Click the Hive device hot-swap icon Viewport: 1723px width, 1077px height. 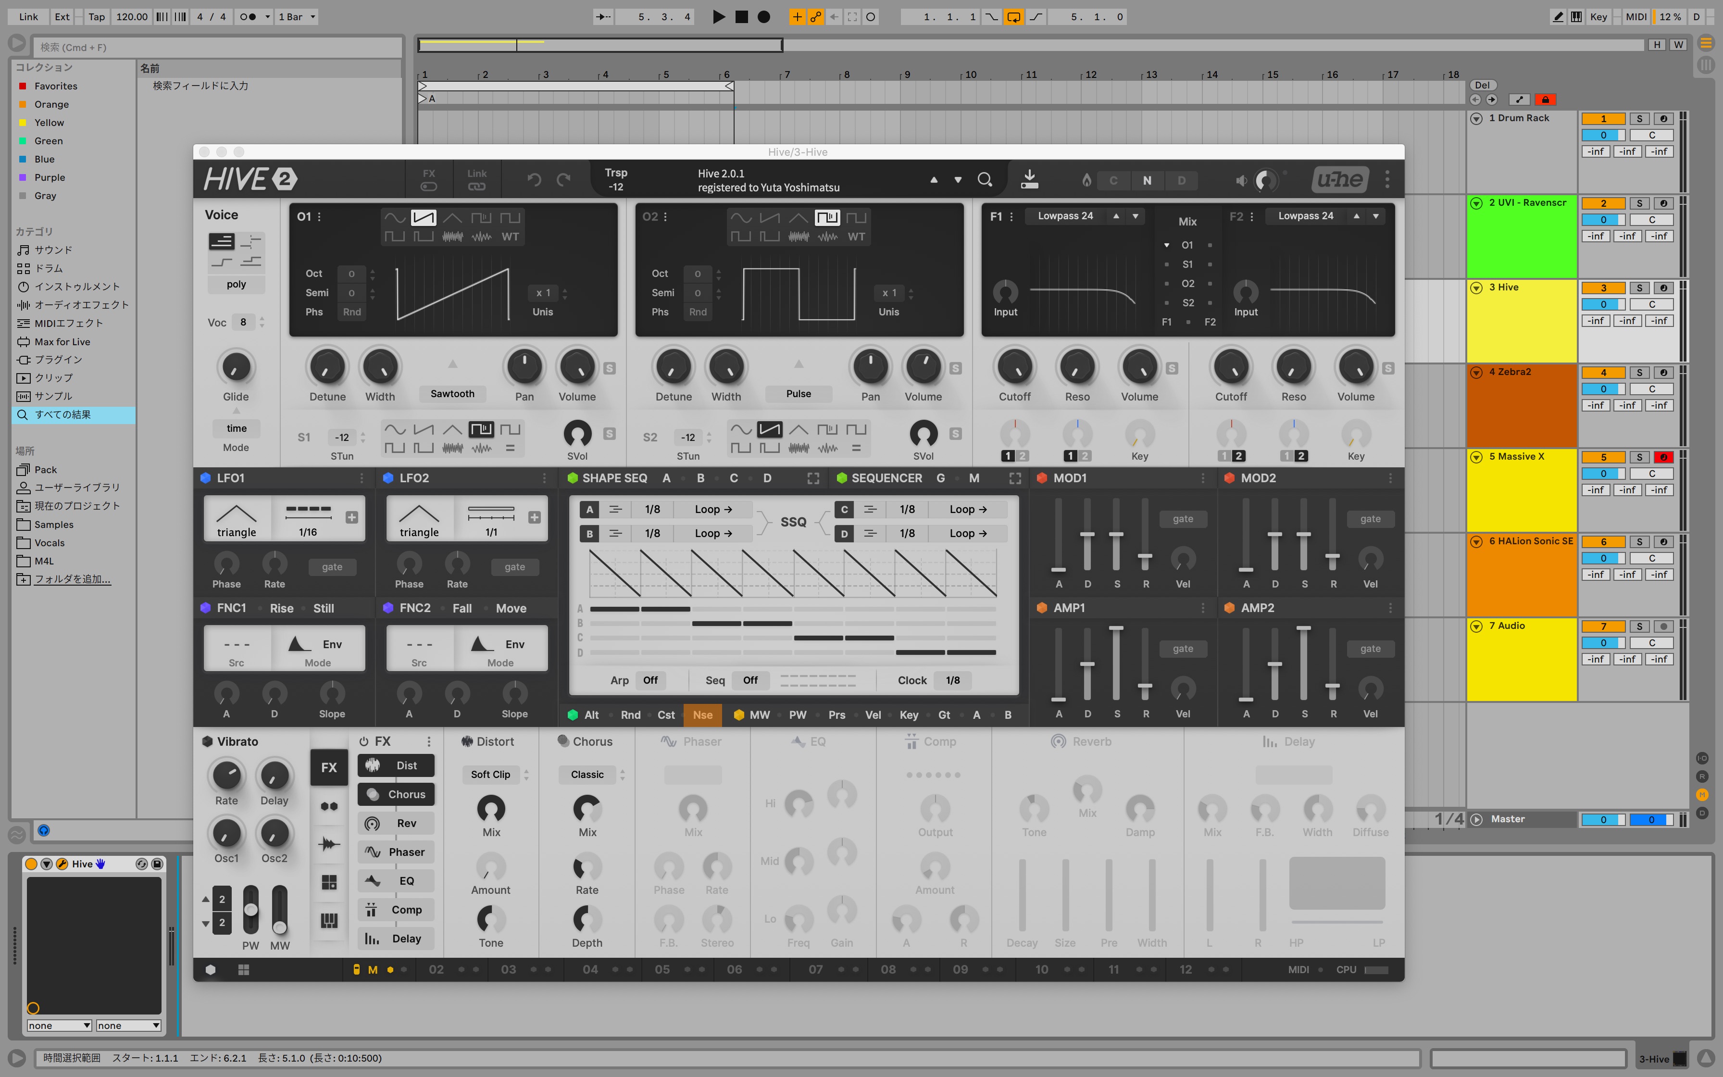click(142, 864)
